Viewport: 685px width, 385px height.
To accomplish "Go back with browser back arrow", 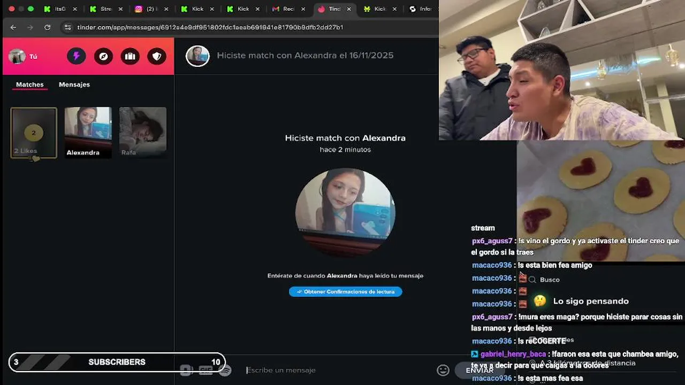I will (13, 27).
